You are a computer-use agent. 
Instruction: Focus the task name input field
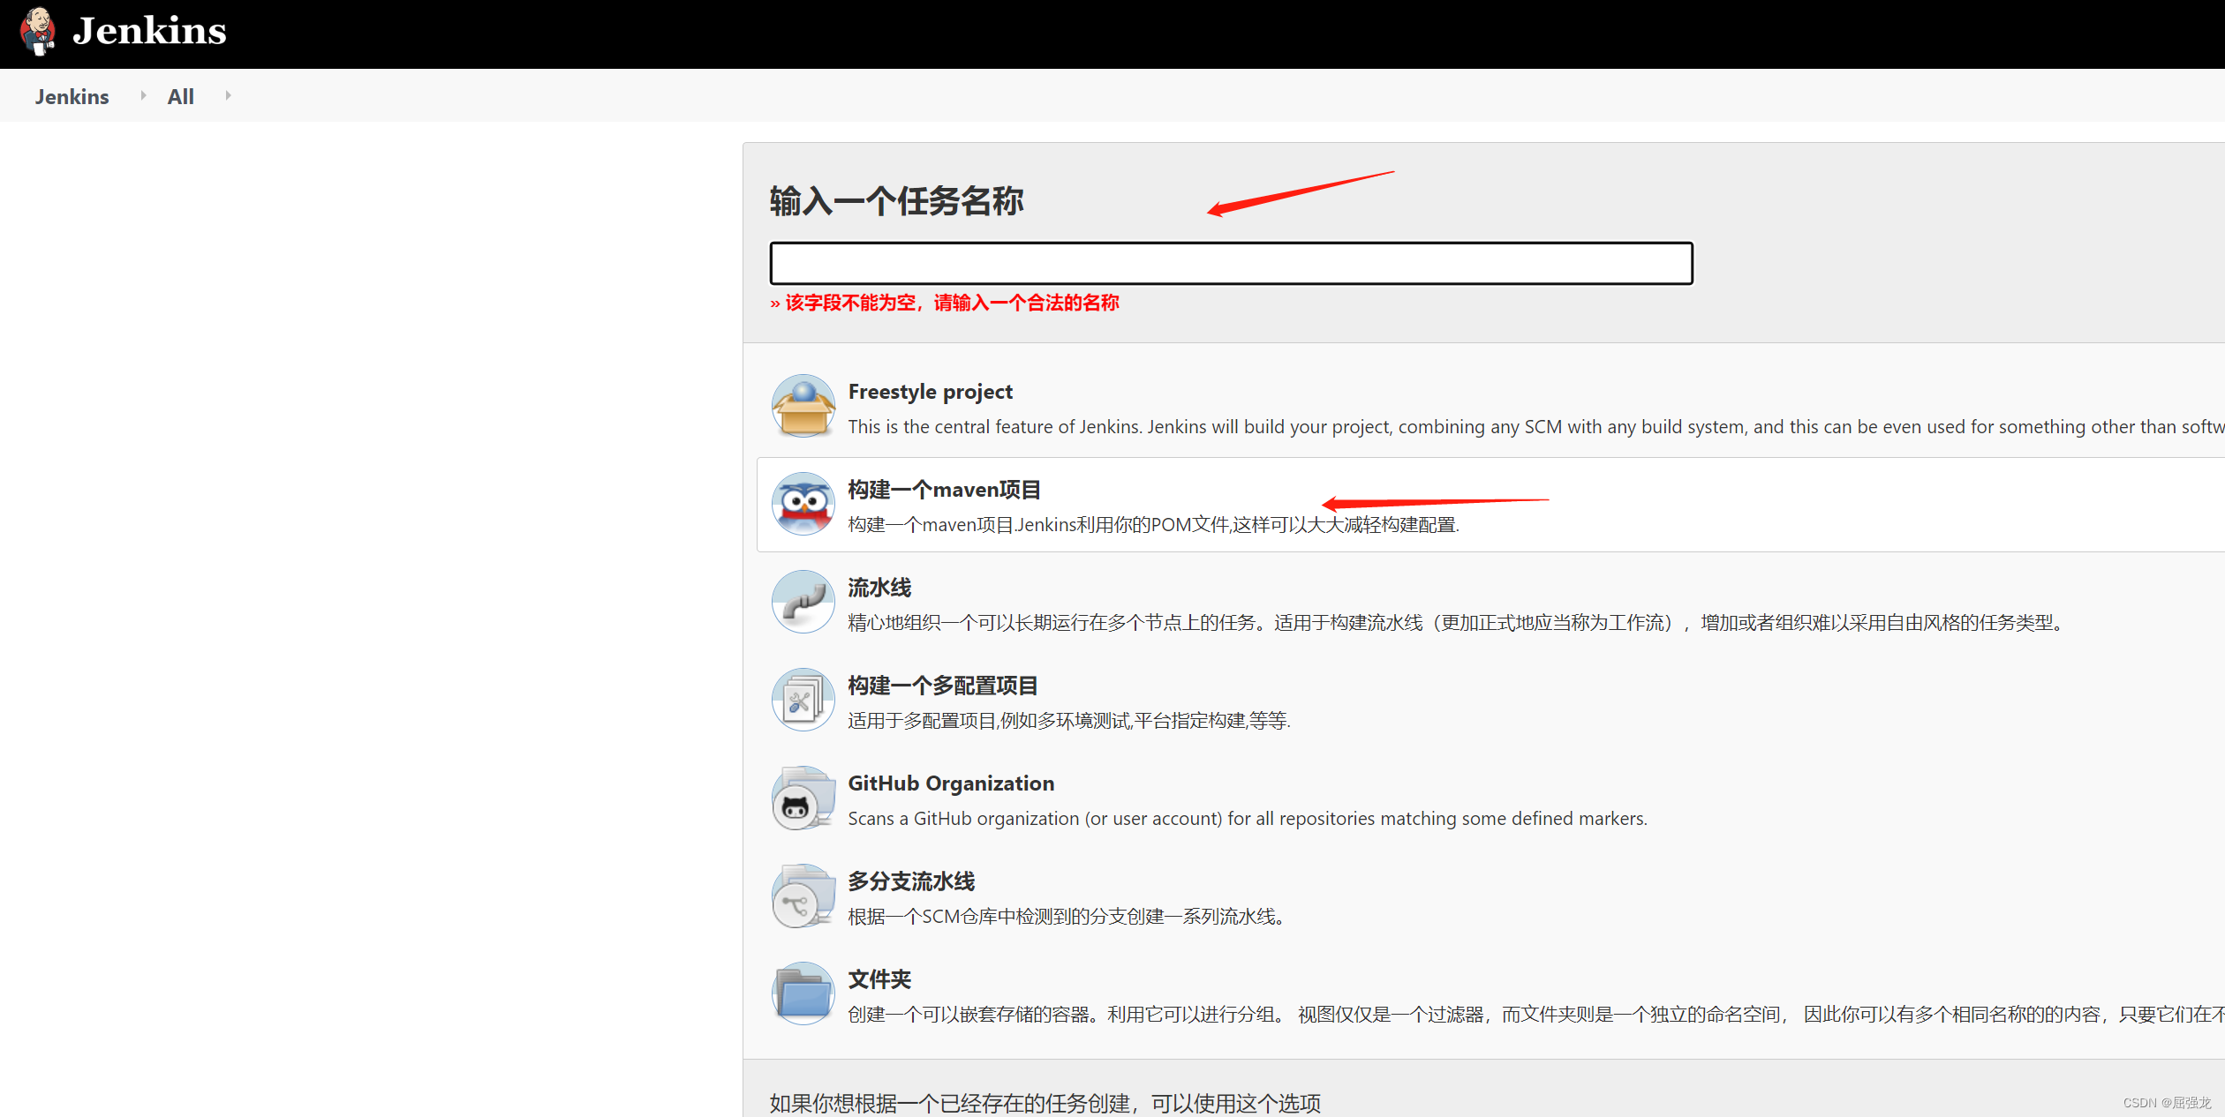click(x=1231, y=263)
